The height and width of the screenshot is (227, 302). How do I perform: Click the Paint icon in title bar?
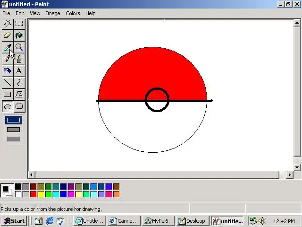(5, 4)
